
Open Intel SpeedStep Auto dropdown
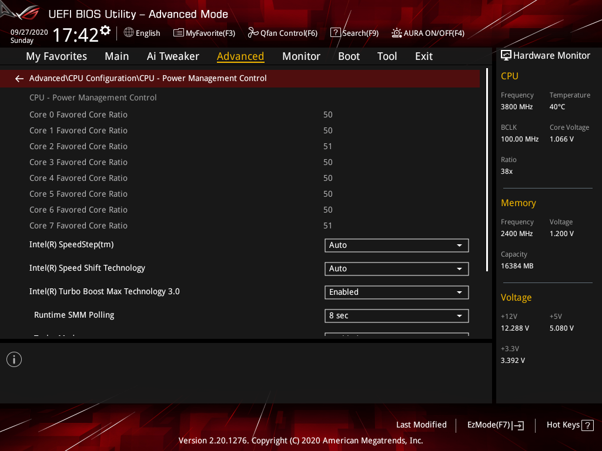(x=397, y=245)
